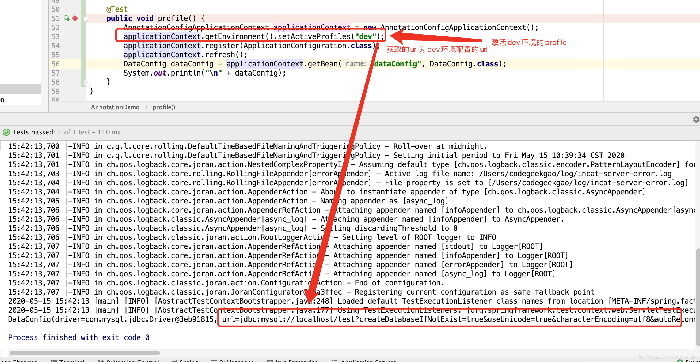Open the Version Control tool window tab
Viewport: 700px width, 362px height.
click(132, 361)
